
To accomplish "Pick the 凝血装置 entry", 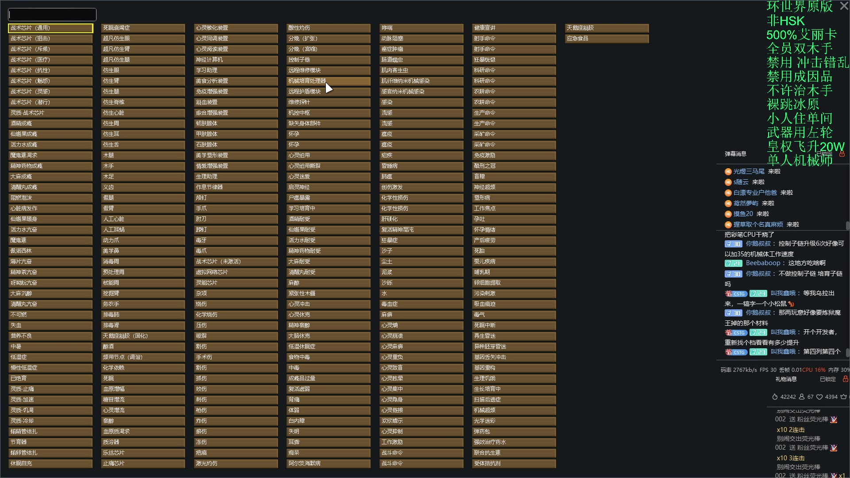I will tap(236, 102).
